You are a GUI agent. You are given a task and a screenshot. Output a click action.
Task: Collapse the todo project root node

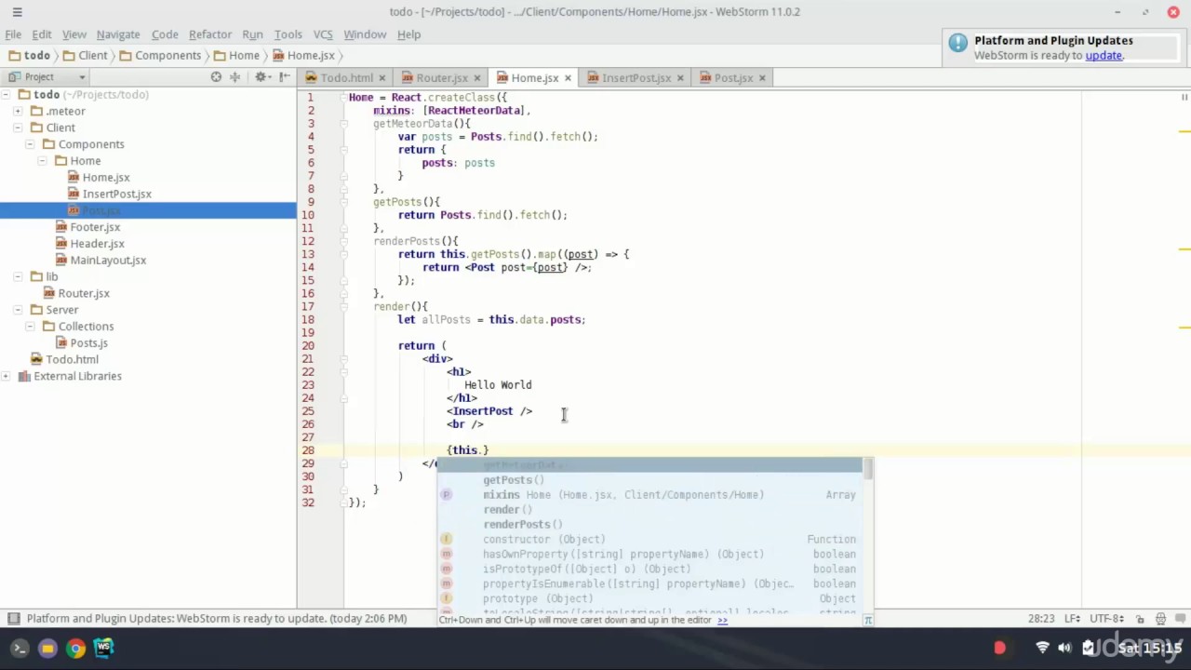6,95
